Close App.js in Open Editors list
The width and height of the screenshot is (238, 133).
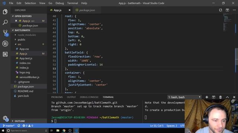16,21
